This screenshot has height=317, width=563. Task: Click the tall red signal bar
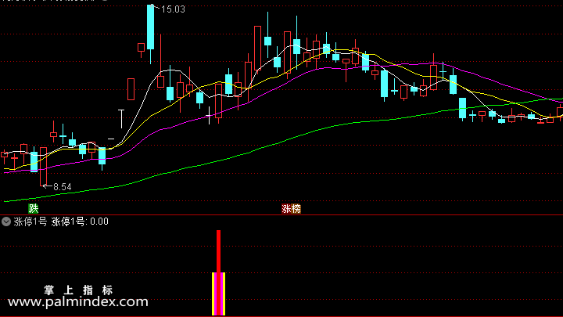click(219, 251)
